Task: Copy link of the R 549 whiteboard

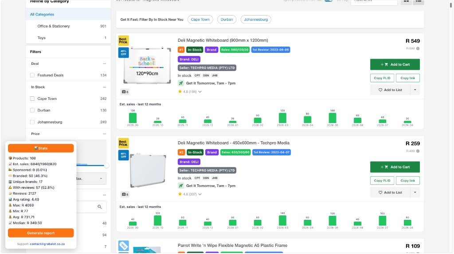Action: (x=408, y=78)
